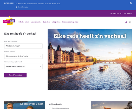Open the search magnifier icon
This screenshot has height=109, width=136.
click(x=126, y=22)
